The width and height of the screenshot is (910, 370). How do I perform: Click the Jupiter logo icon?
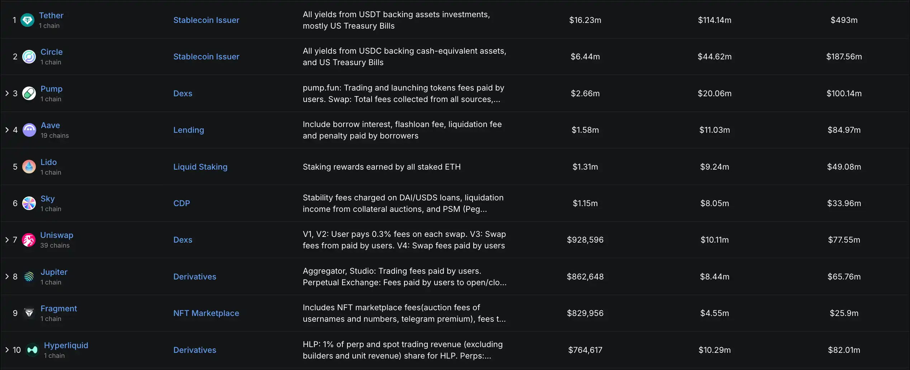click(29, 277)
